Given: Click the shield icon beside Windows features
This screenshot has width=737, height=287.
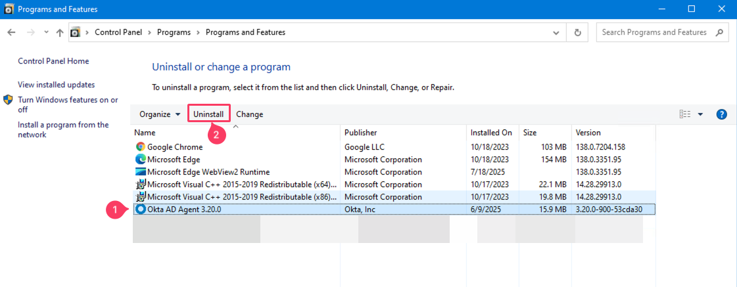Looking at the screenshot, I should (x=8, y=100).
